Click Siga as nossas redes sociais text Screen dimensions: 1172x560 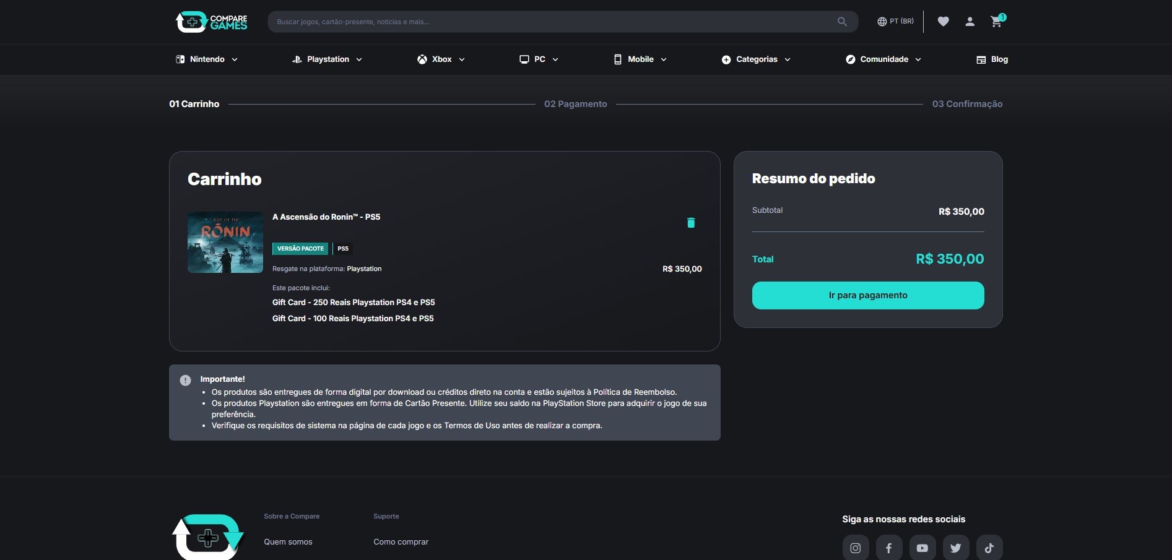904,520
